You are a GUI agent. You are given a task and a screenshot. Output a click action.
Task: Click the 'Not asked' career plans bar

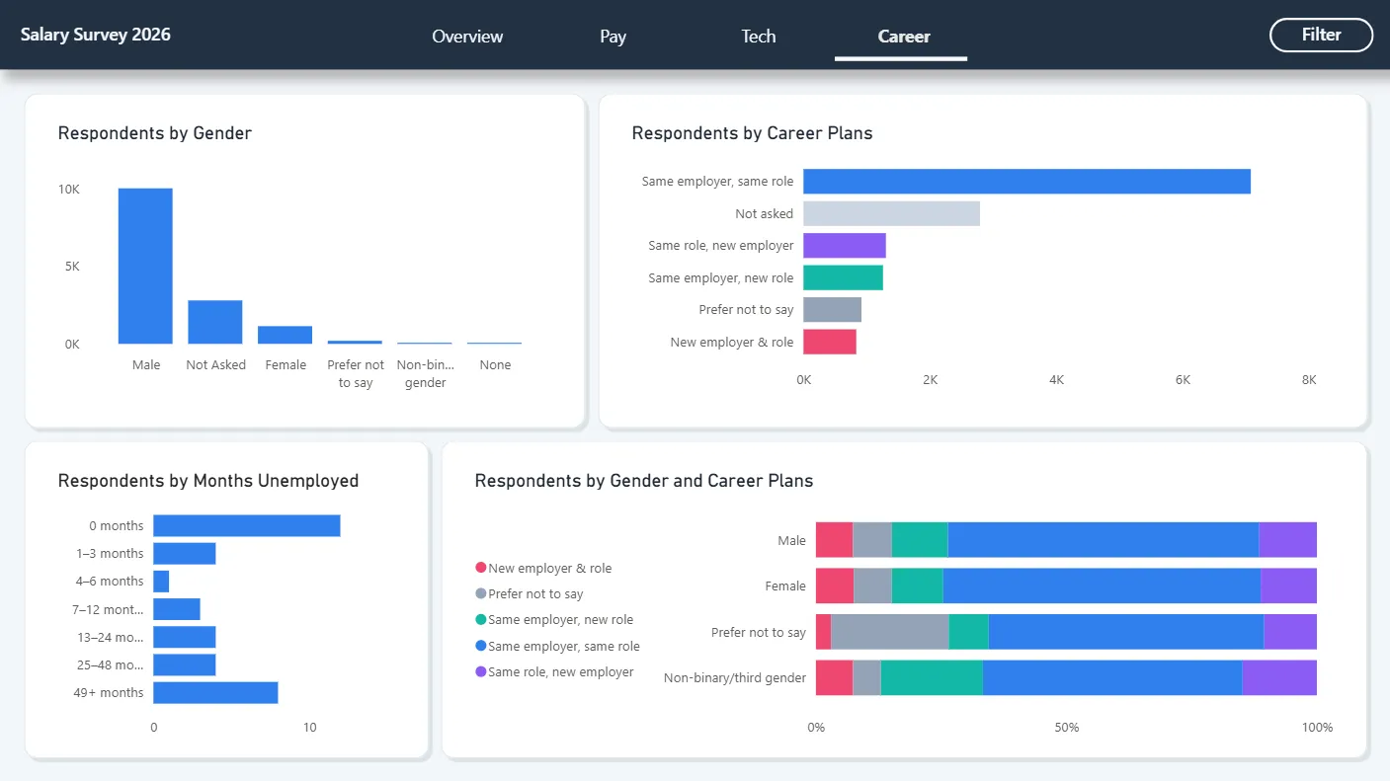coord(891,213)
